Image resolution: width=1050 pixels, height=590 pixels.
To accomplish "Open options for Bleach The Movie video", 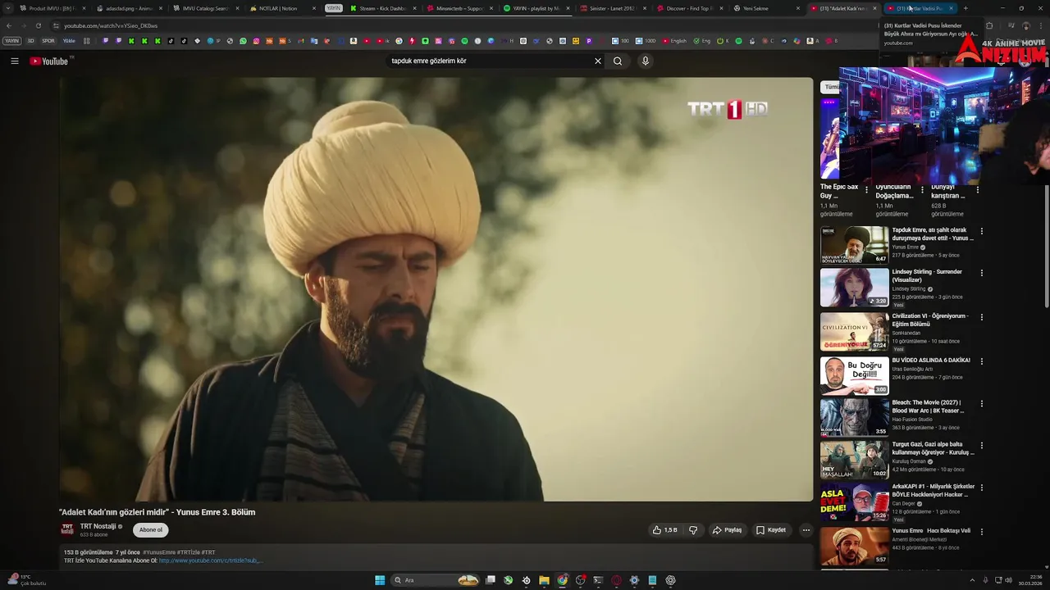I will 981,404.
